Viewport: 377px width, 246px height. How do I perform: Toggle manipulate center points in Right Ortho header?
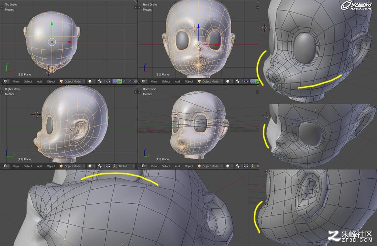click(x=108, y=166)
